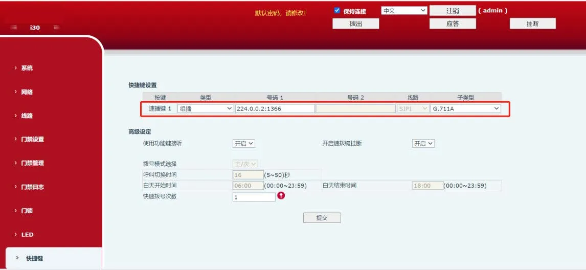Expand the 开启速拨键挂断 dropdown
Viewport: 586px width, 270px height.
pos(423,144)
